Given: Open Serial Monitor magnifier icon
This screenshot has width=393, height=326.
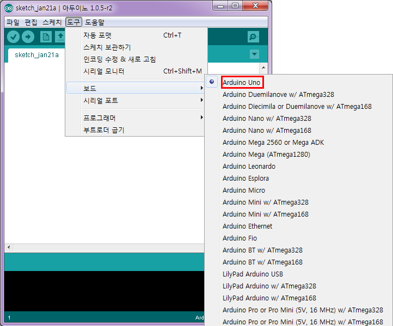Looking at the screenshot, I should click(253, 37).
